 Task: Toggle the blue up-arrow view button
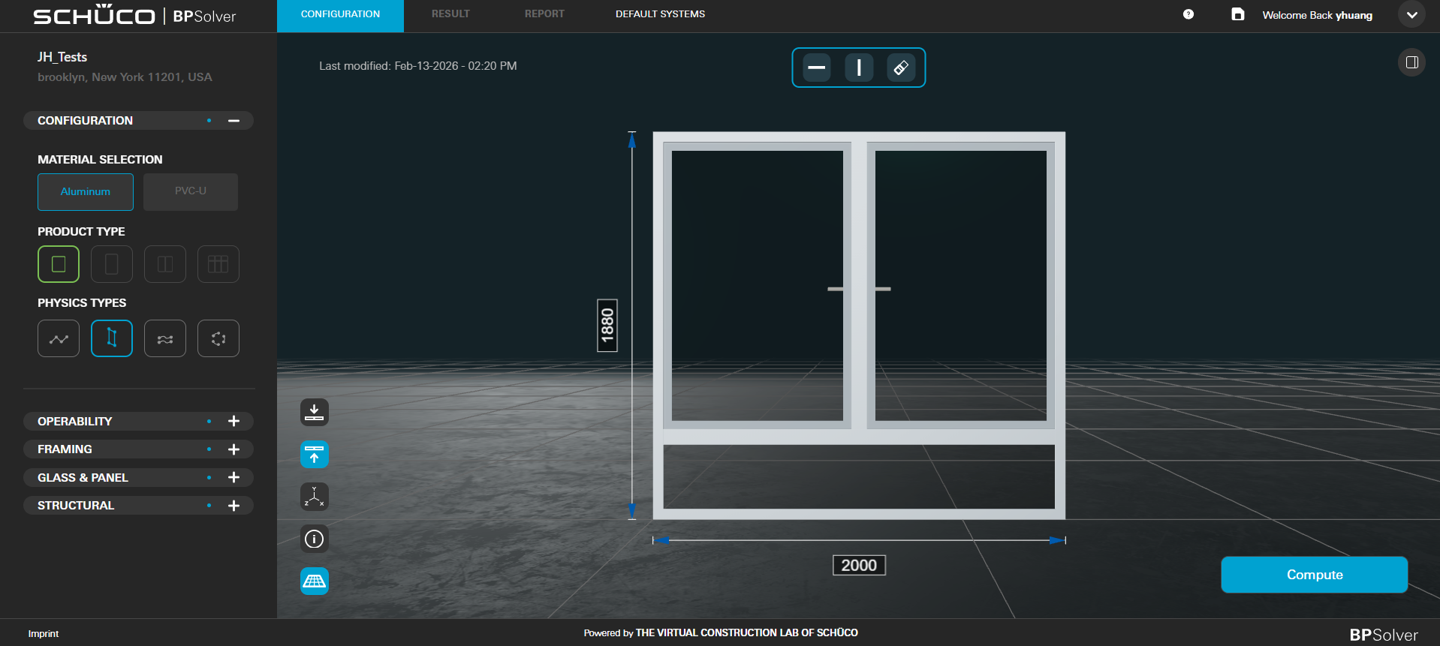315,454
